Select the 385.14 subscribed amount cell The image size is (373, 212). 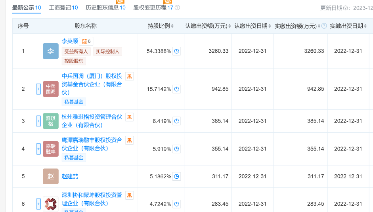coord(220,121)
